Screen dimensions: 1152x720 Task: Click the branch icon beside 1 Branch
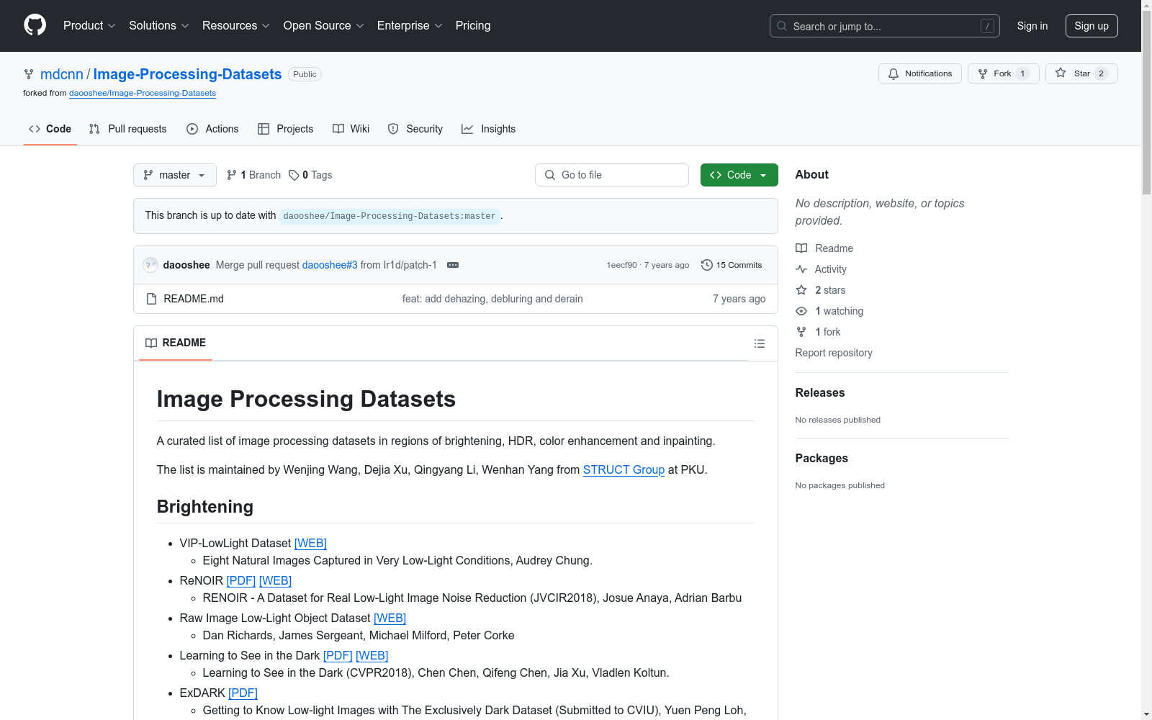point(232,175)
